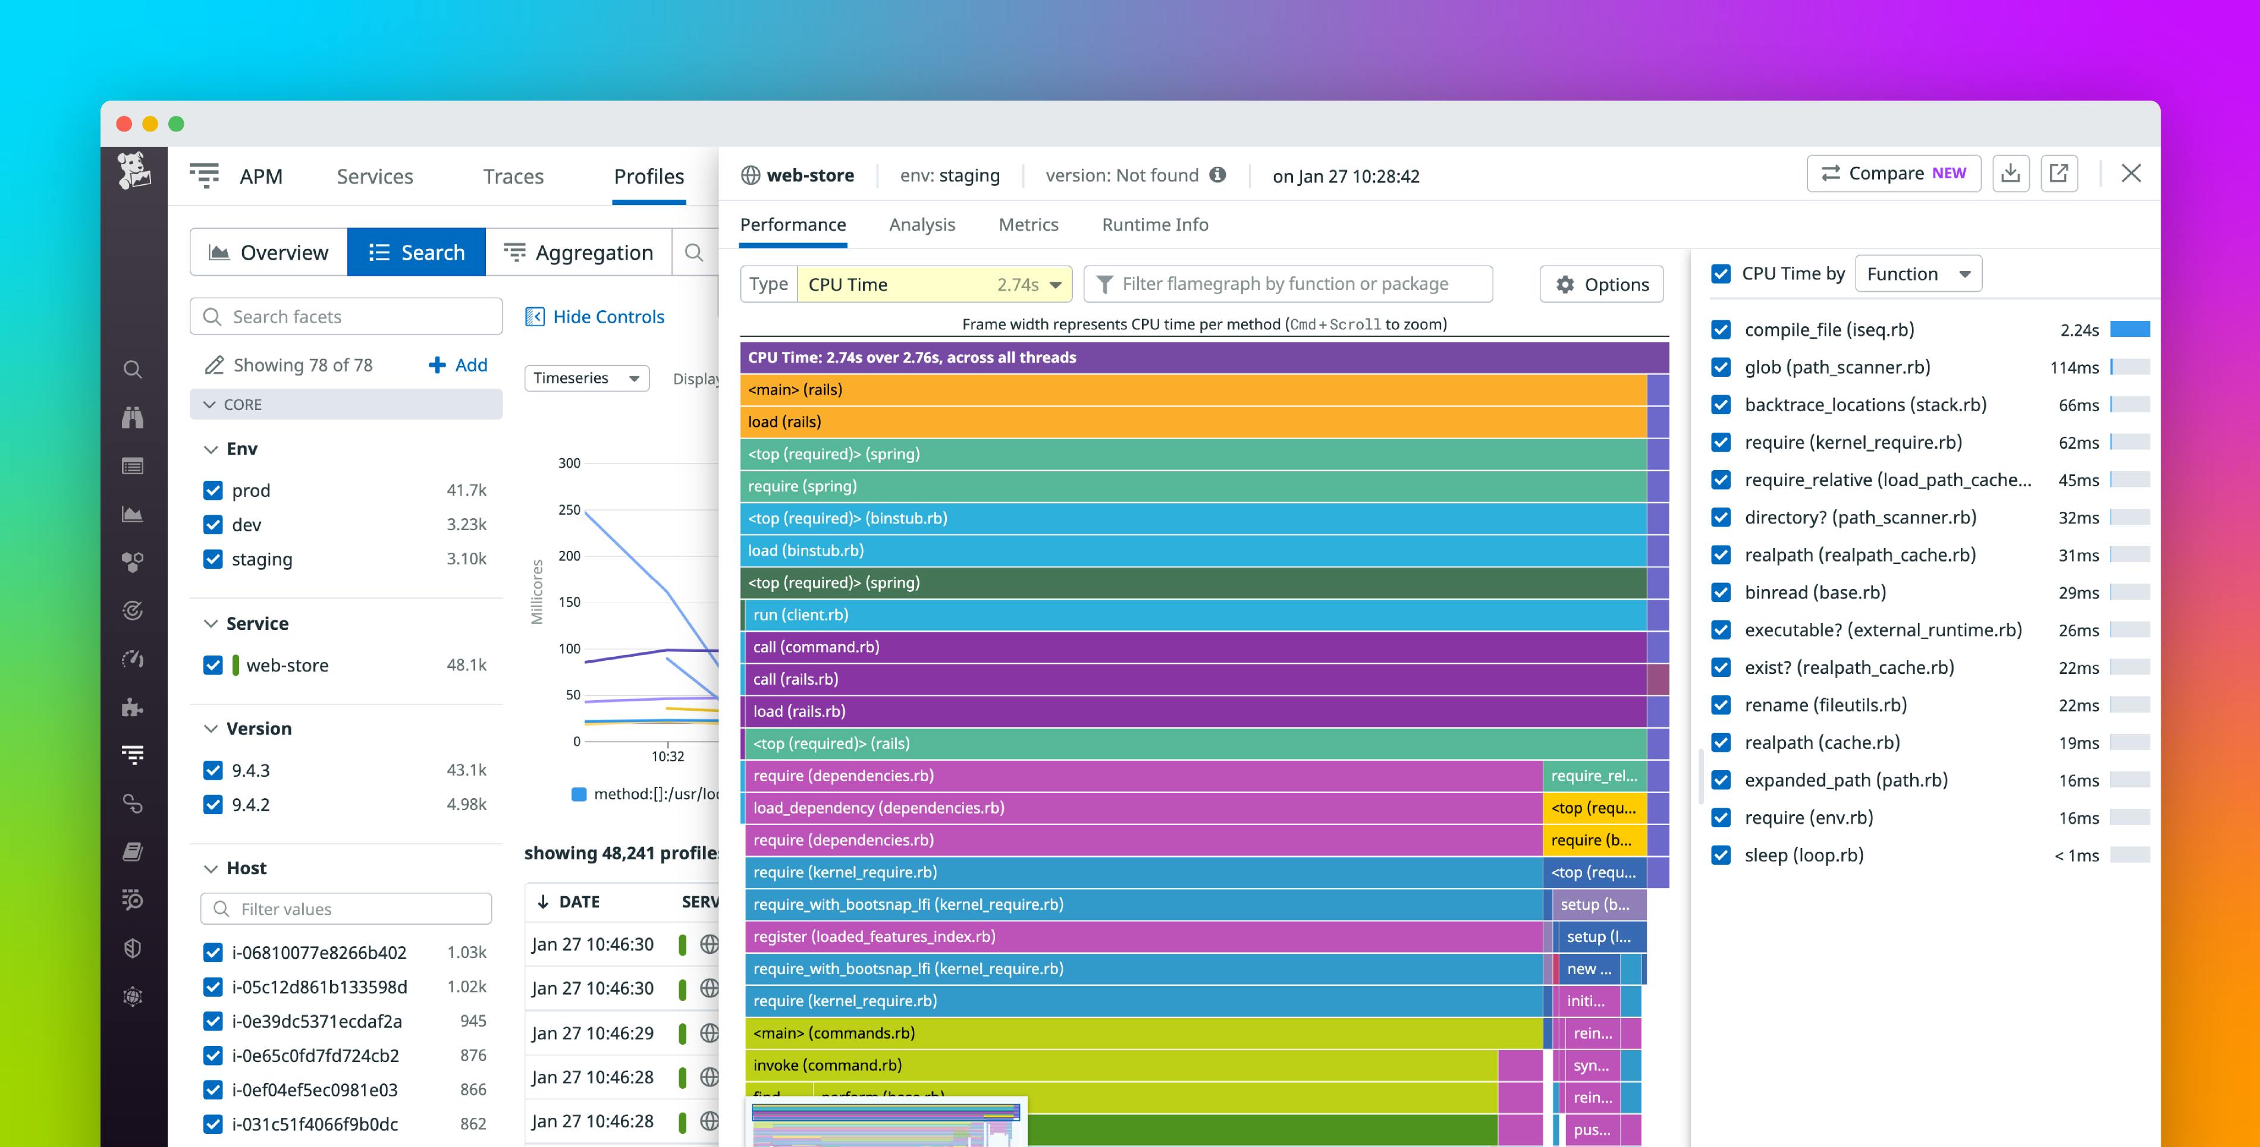The width and height of the screenshot is (2260, 1147).
Task: Open Notebooks via the book sidebar icon
Action: click(x=133, y=852)
